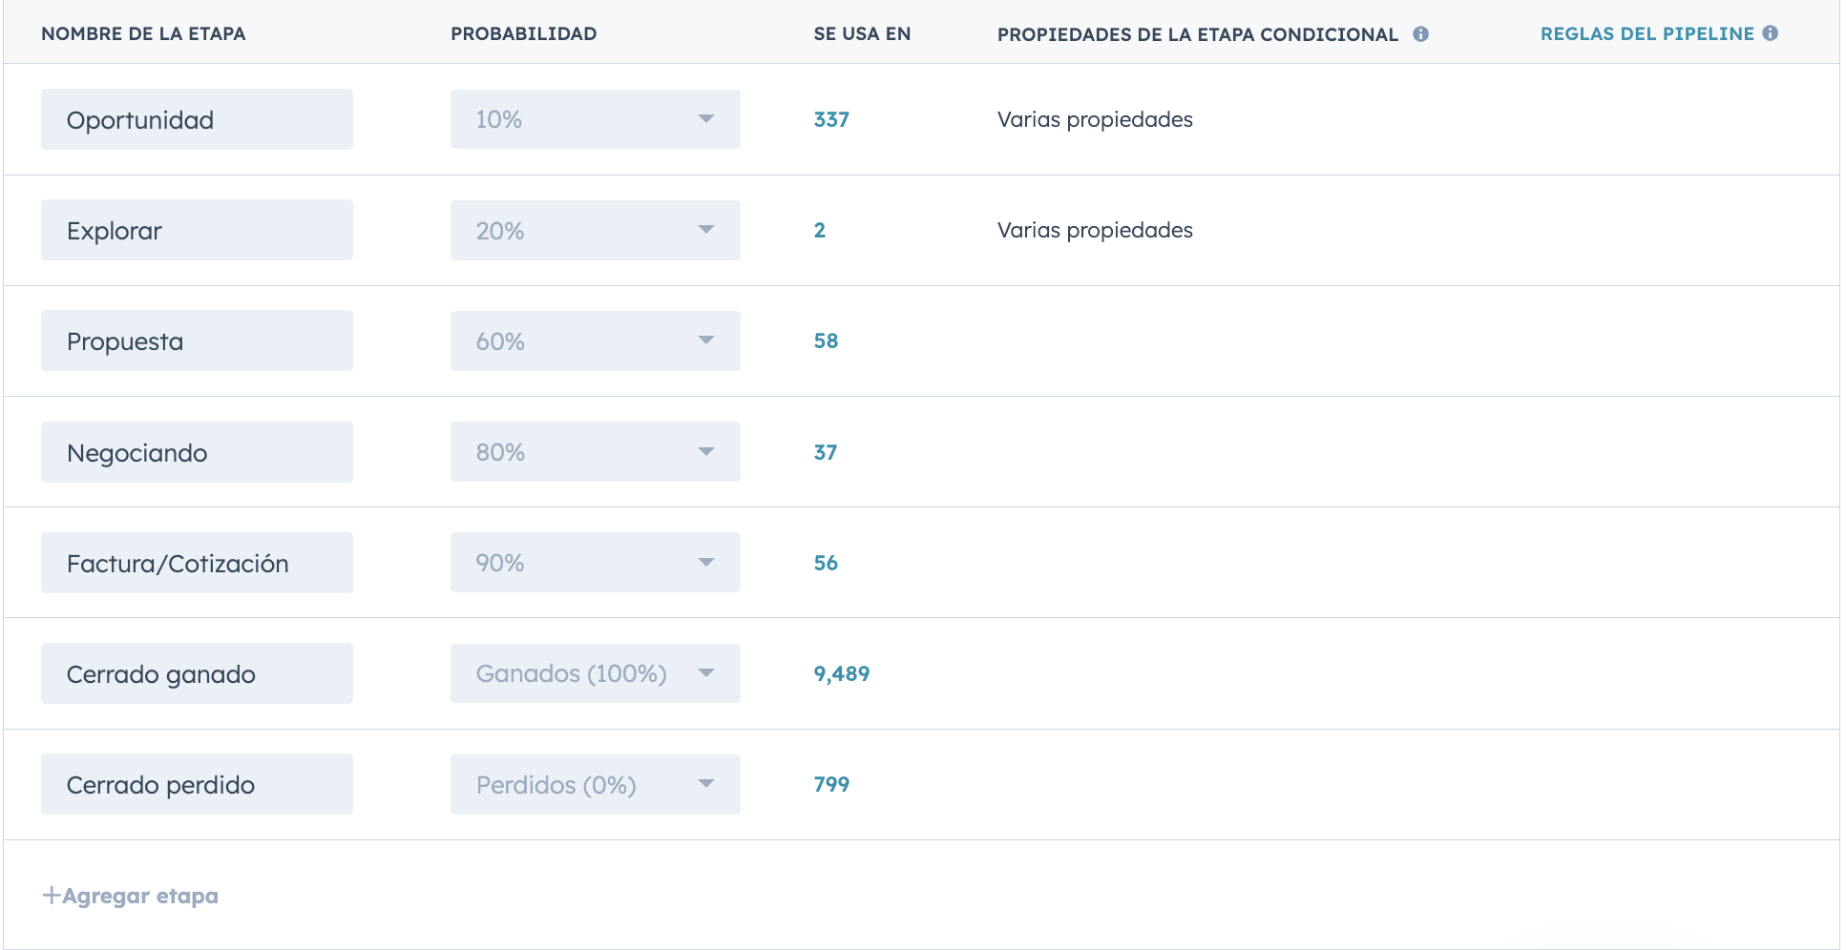Expand the 20% probability dropdown for Explorar
Viewport: 1846px width, 950px height.
coord(595,230)
